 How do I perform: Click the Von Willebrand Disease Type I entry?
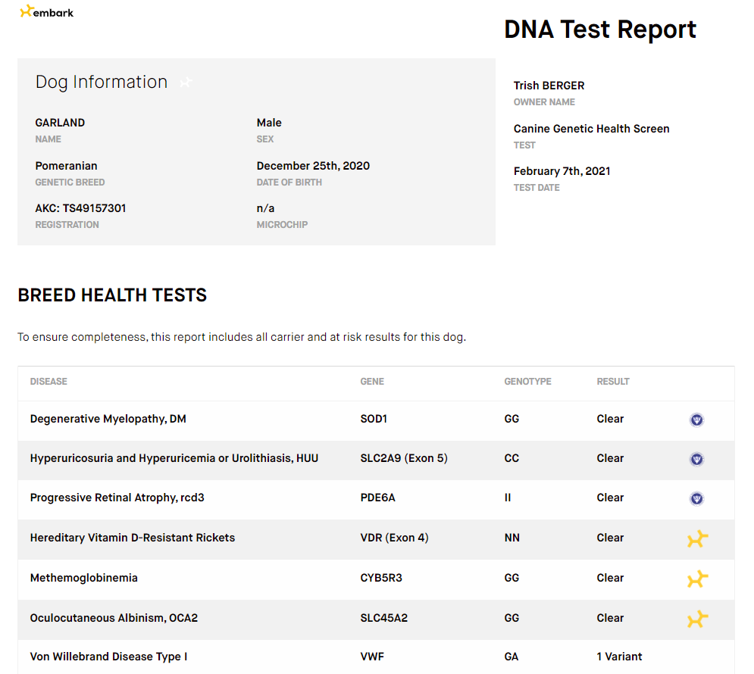tap(108, 657)
